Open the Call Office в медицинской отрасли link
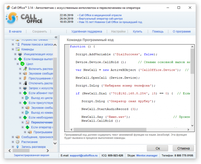 click(x=100, y=15)
